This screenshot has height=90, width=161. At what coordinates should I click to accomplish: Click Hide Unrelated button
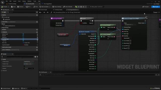[x=44, y=7]
